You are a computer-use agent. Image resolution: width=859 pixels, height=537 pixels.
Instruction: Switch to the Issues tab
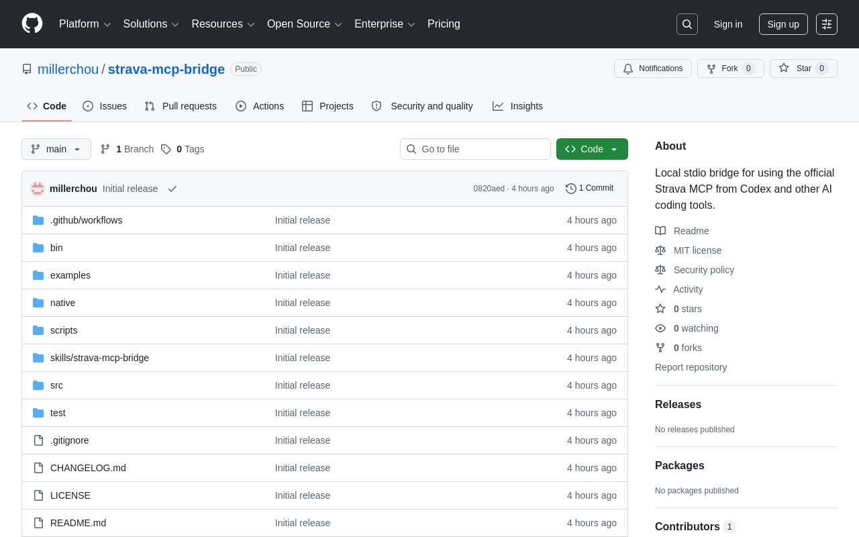click(x=105, y=106)
